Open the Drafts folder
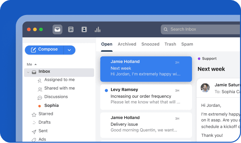Screen dimensions: 241x143 point(45,122)
